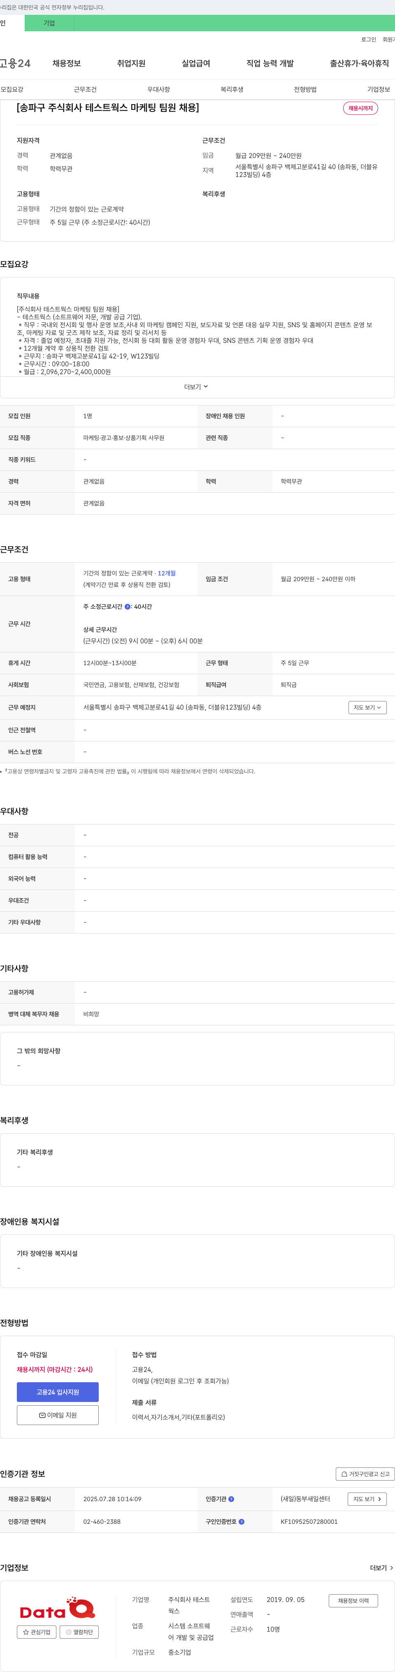Select '중소기업' company size value

[x=180, y=1653]
